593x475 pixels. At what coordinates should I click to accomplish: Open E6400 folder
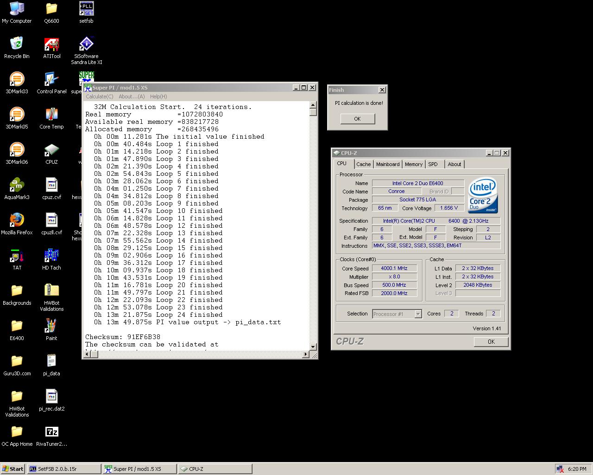pyautogui.click(x=17, y=330)
